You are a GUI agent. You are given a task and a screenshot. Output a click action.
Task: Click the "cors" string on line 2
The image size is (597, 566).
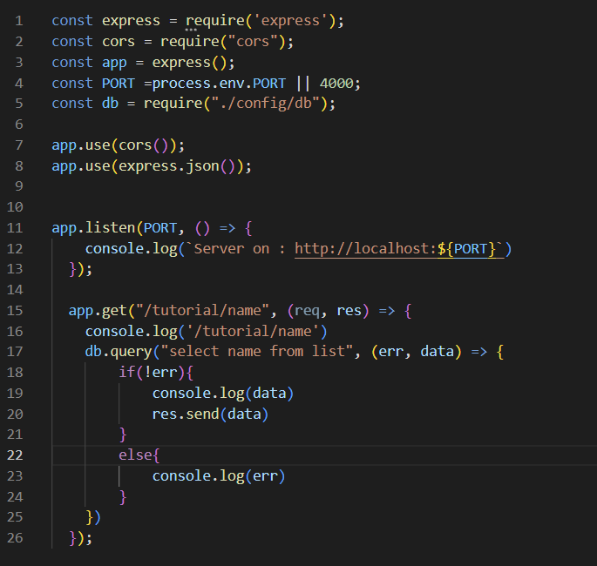click(253, 42)
